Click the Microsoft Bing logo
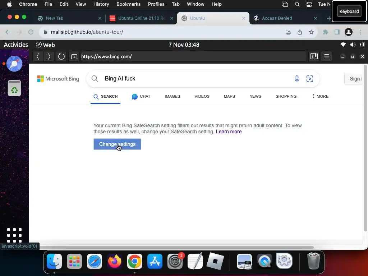 pyautogui.click(x=58, y=79)
